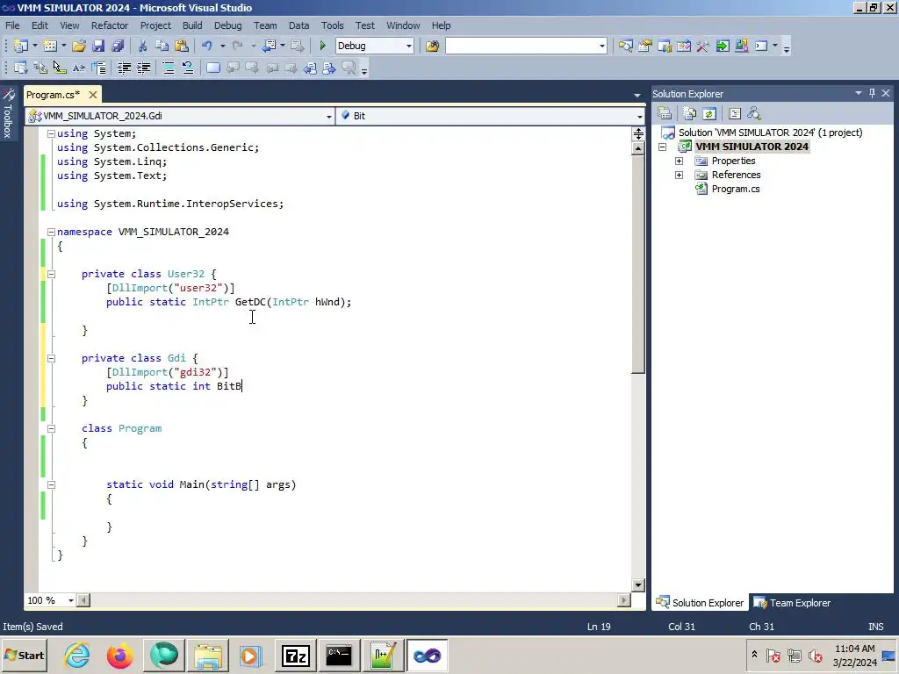The image size is (899, 674).
Task: Click the Navigate Backward icon
Action: (269, 46)
